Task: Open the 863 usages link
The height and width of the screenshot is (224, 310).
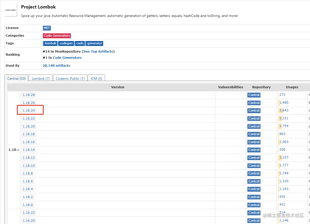Action: point(282,134)
